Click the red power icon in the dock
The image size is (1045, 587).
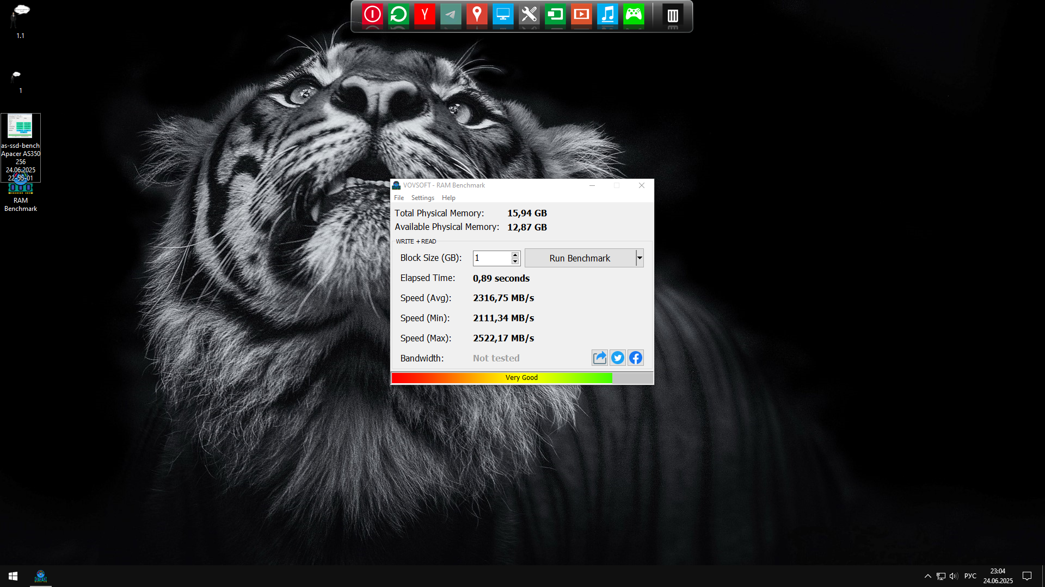[x=372, y=15]
